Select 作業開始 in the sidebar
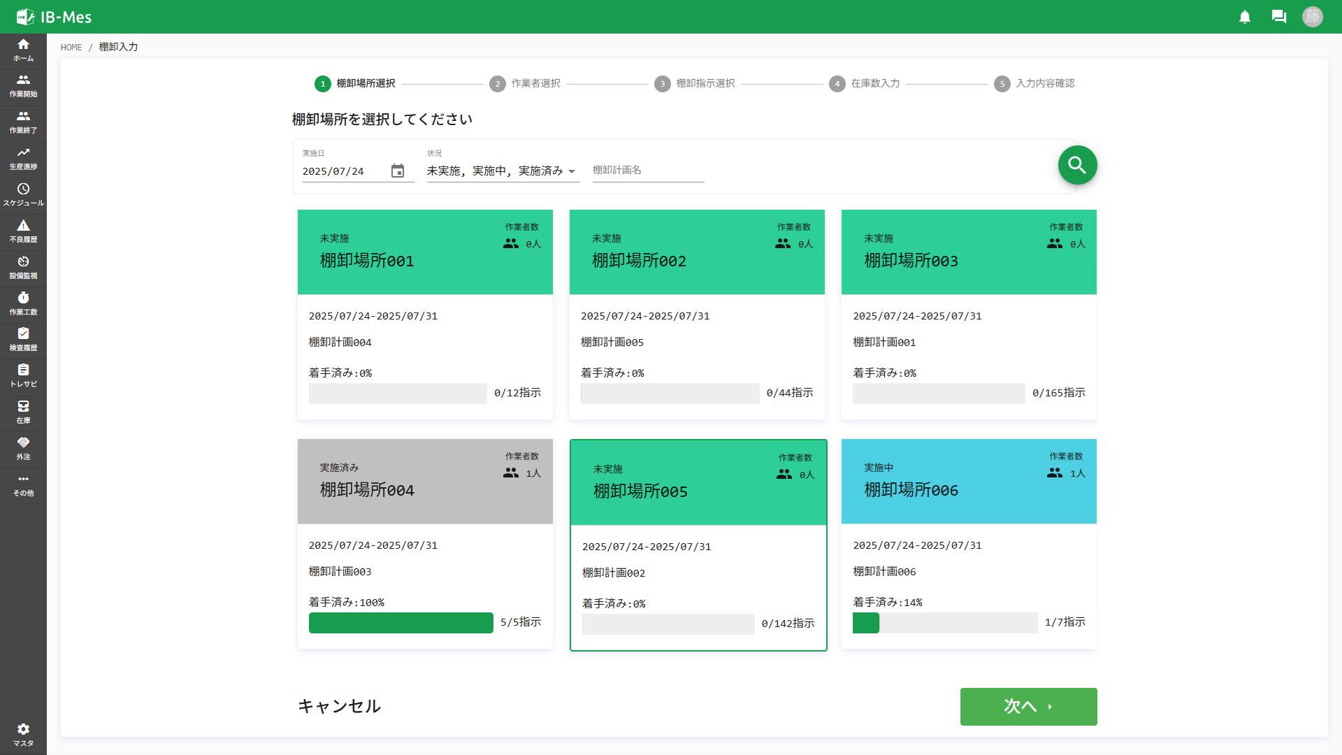The height and width of the screenshot is (755, 1342). 23,85
